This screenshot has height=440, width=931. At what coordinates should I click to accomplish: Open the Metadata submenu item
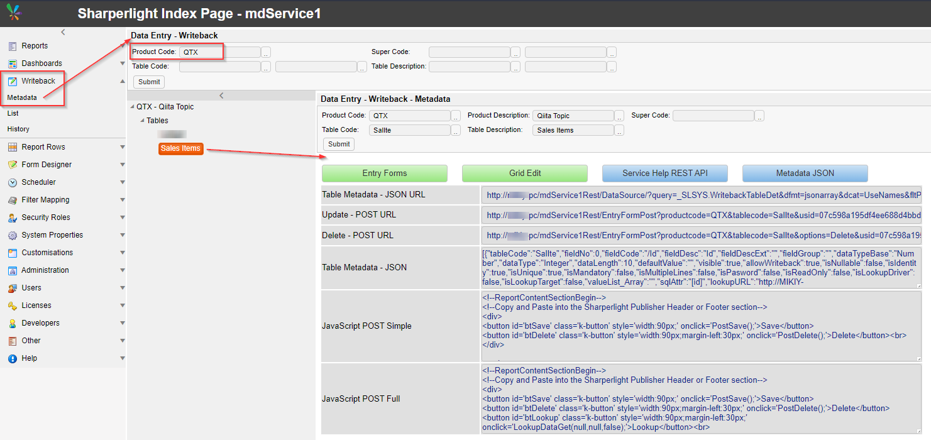point(22,97)
